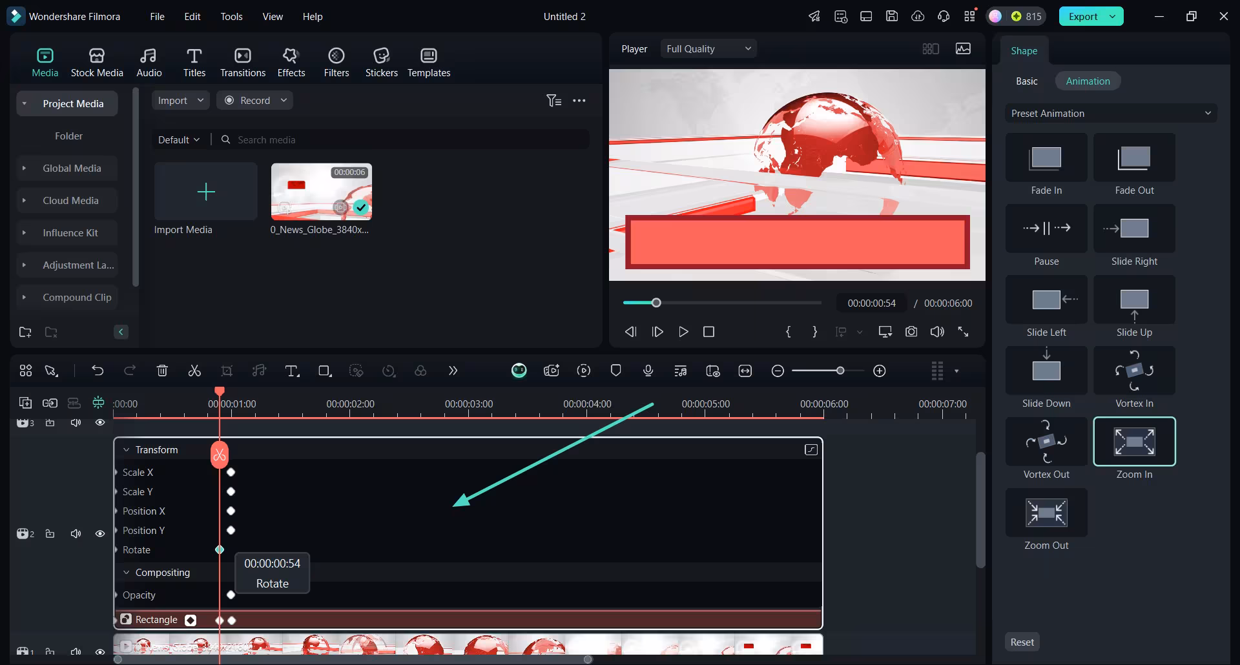Screen dimensions: 1240x665
Task: Open the Export options arrow
Action: click(x=1113, y=17)
